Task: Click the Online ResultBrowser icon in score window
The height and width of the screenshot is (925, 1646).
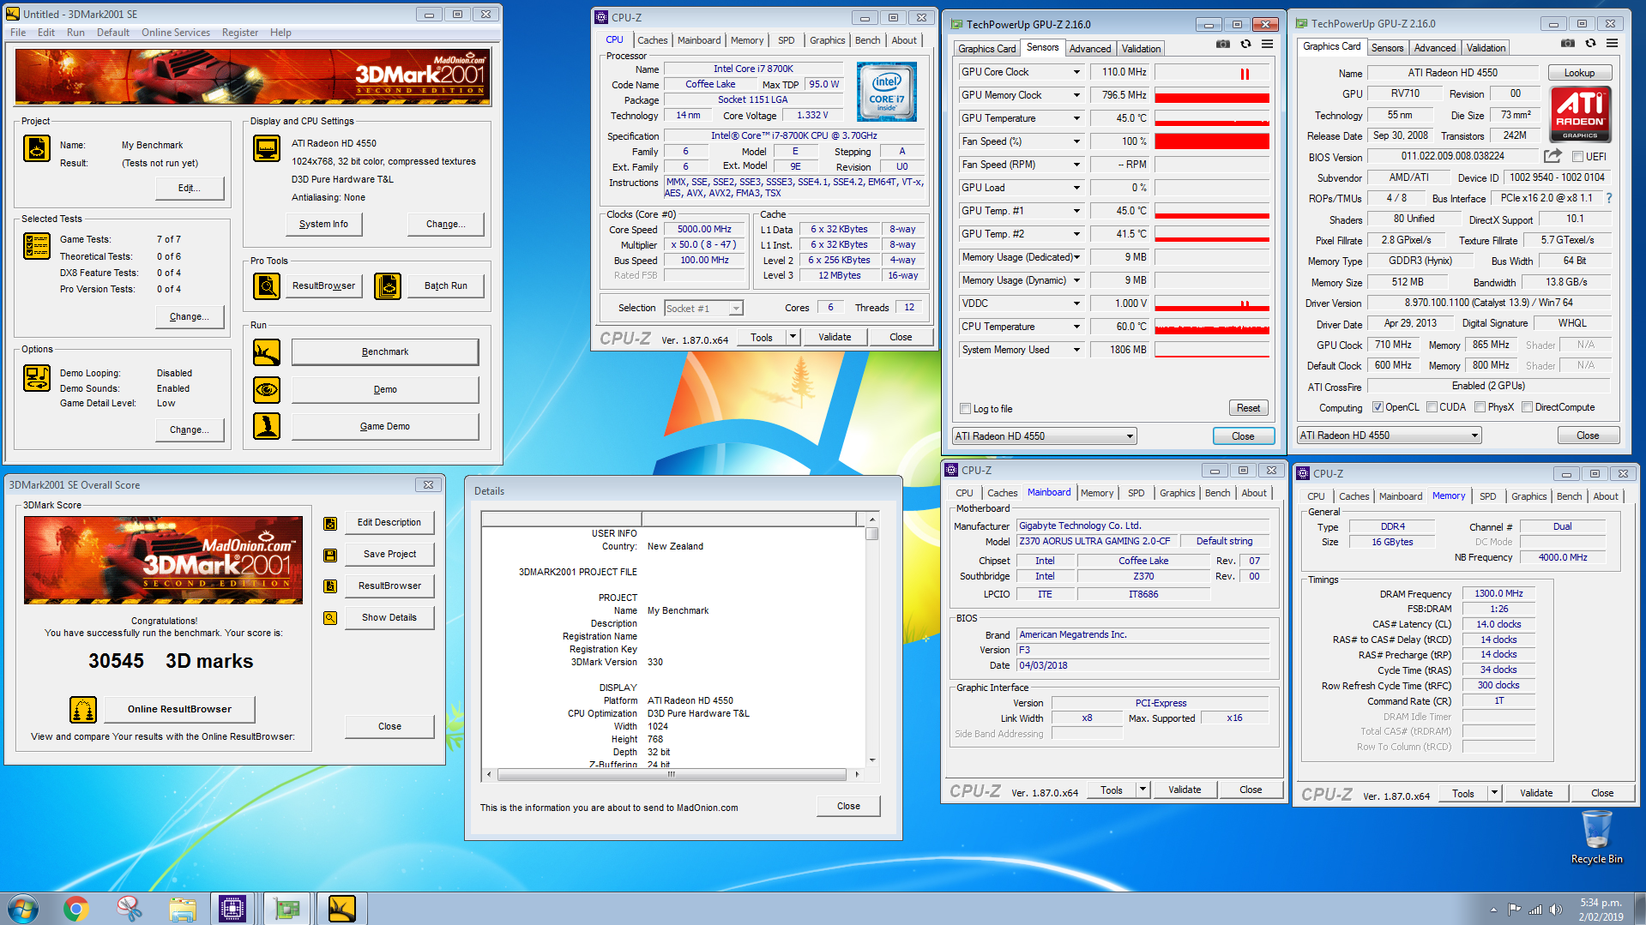Action: pyautogui.click(x=83, y=709)
